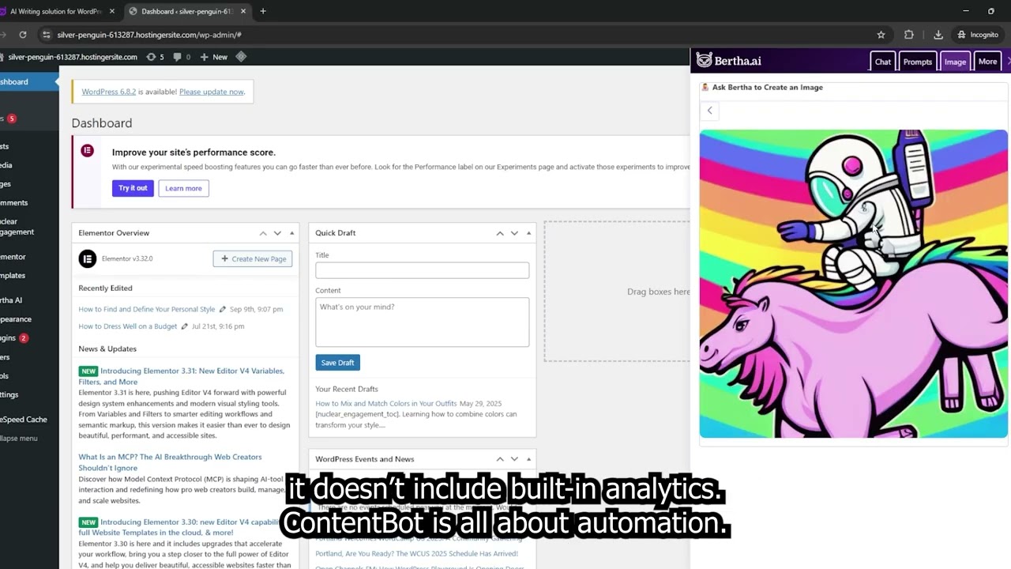
Task: Click the Incognito profile indicator
Action: (x=978, y=35)
